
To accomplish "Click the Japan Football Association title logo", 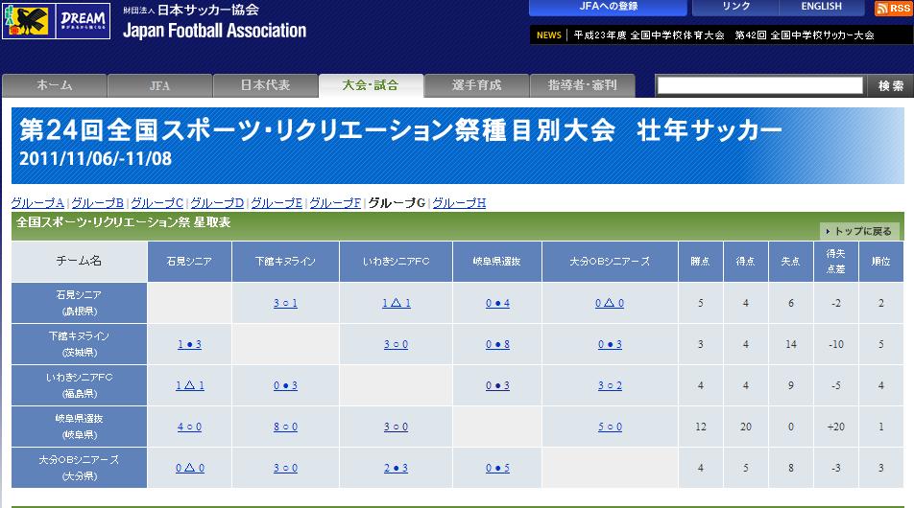I will (x=214, y=21).
